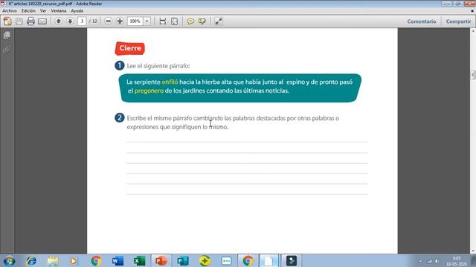Select the highlight text tool
Viewport: 476px width, 267px height.
[x=202, y=22]
